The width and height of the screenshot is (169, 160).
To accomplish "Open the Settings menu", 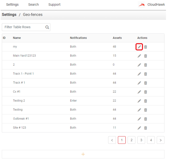I will pos(12,5).
